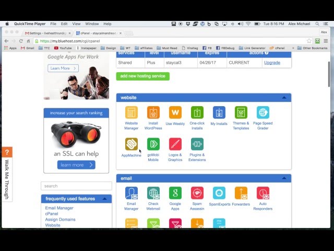
Task: Open the Chrome hamburger menu
Action: coord(326,41)
